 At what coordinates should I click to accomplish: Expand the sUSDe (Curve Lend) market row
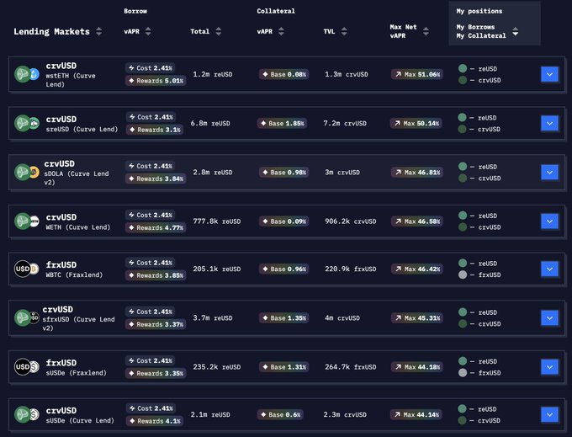click(550, 415)
